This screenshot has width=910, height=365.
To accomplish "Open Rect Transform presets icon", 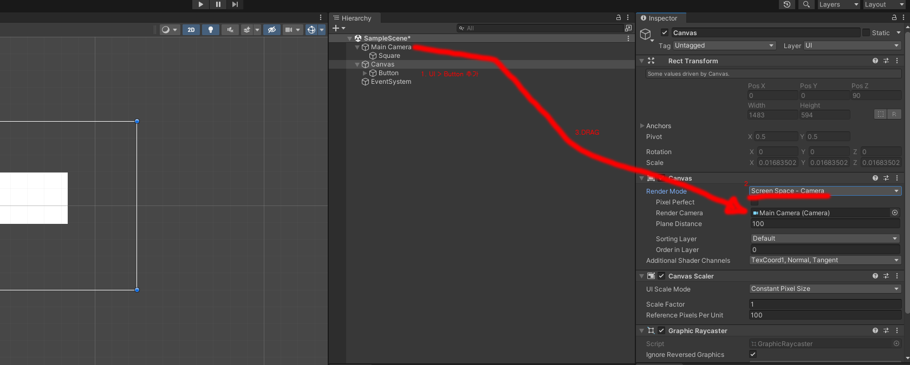I will [886, 61].
